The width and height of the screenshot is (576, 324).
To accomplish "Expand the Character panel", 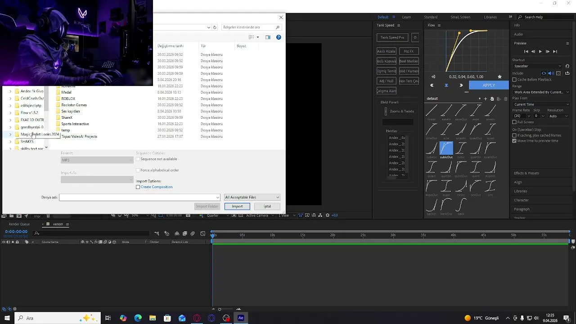I will pyautogui.click(x=521, y=200).
